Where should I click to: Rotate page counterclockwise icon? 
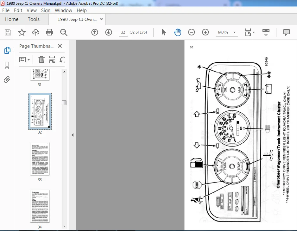(62, 59)
